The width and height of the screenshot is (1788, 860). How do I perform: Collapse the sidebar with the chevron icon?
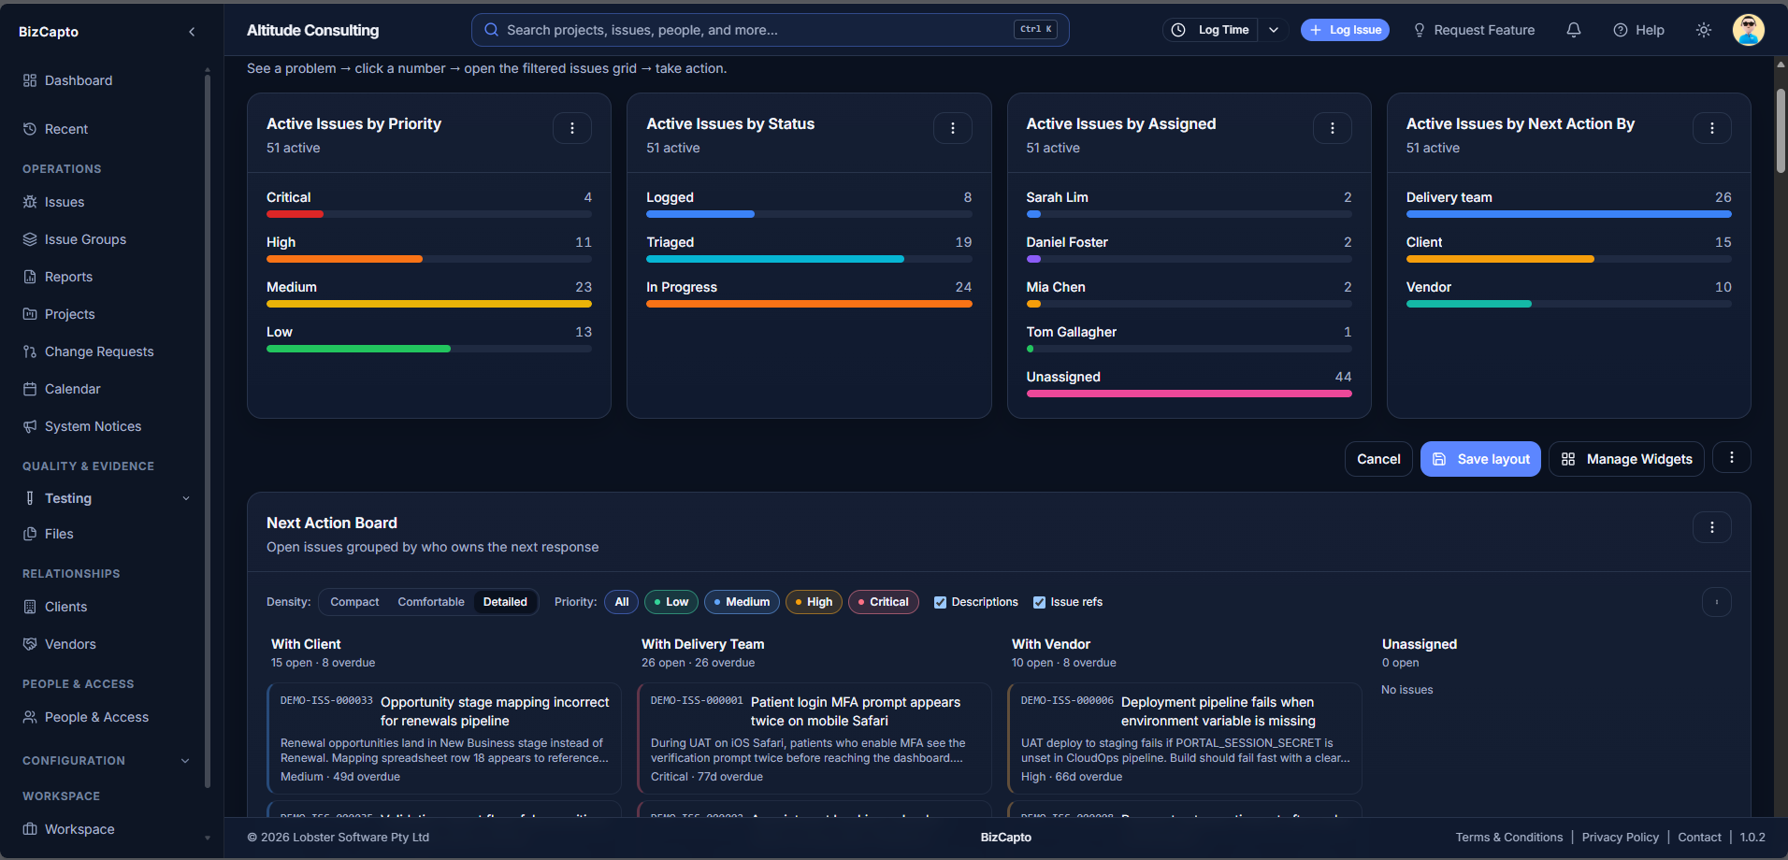192,32
